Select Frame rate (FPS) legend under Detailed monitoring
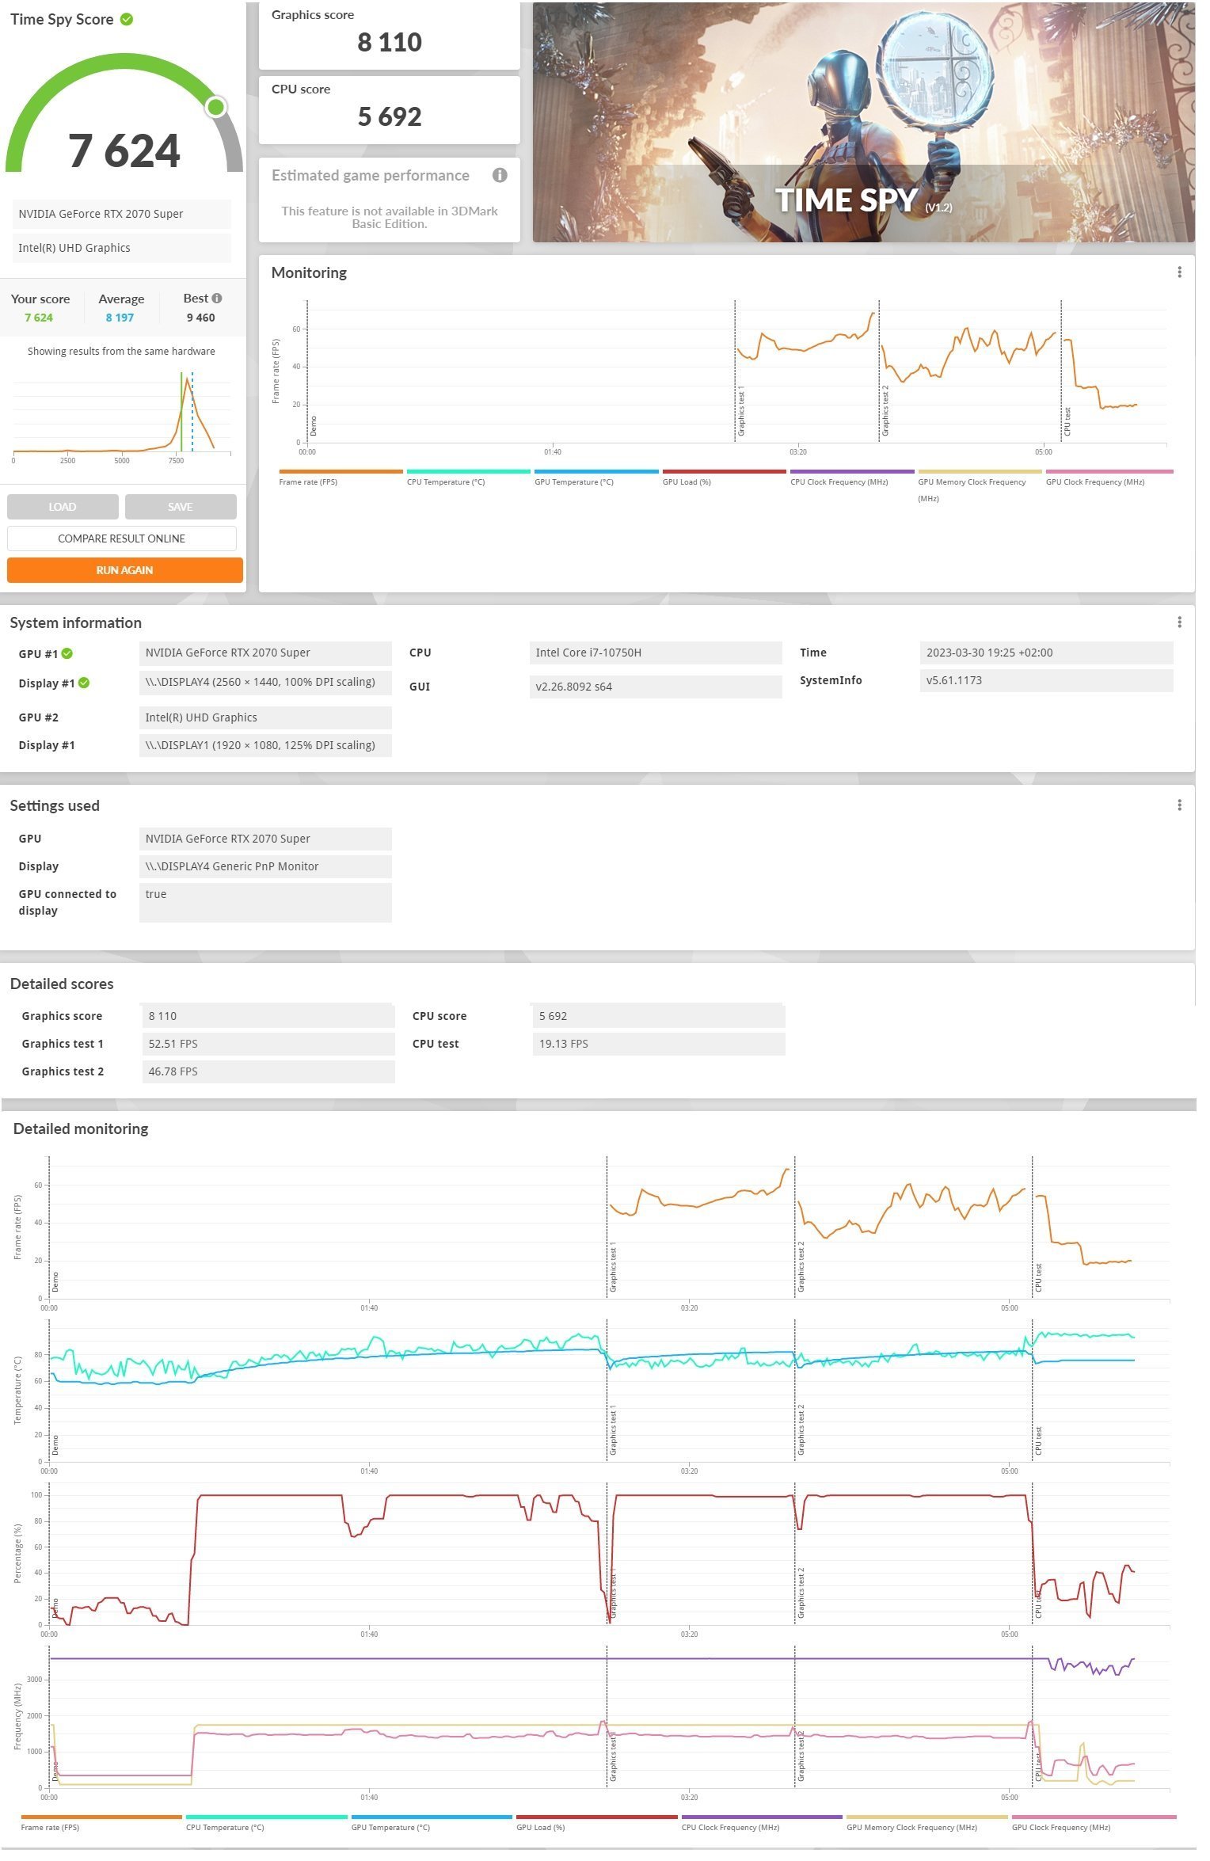Screen dimensions: 1210x1861 [101, 1823]
